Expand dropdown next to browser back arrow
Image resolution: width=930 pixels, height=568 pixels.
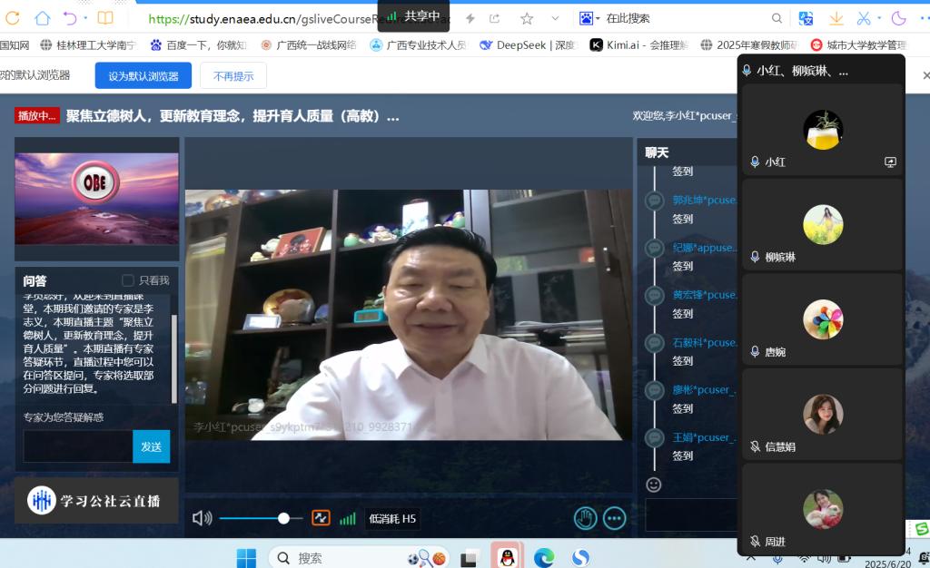pyautogui.click(x=86, y=18)
